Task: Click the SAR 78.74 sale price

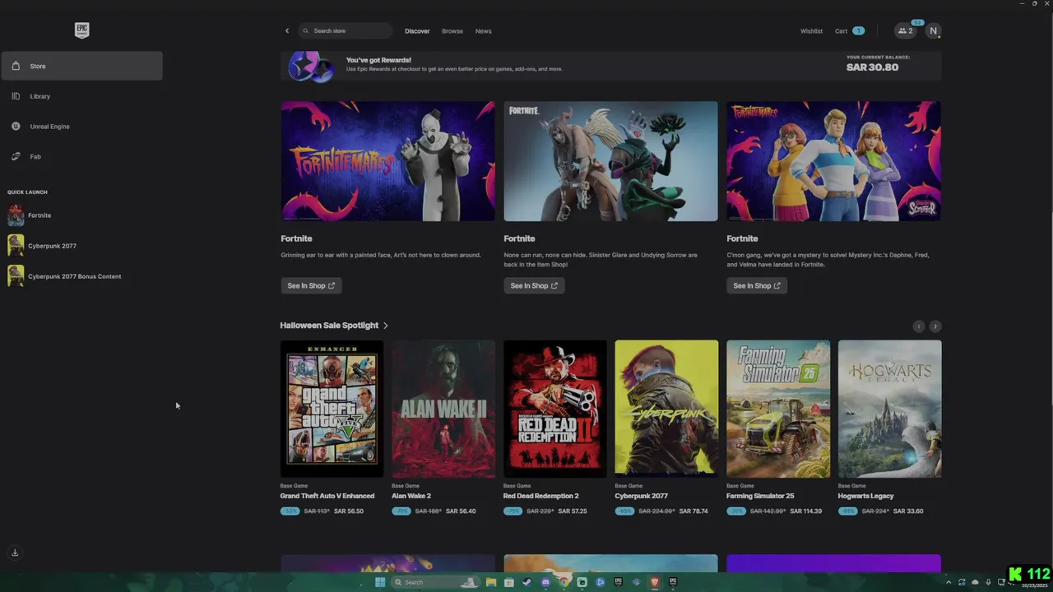Action: point(693,511)
